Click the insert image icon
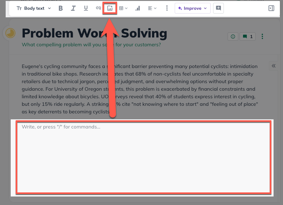 (110, 9)
